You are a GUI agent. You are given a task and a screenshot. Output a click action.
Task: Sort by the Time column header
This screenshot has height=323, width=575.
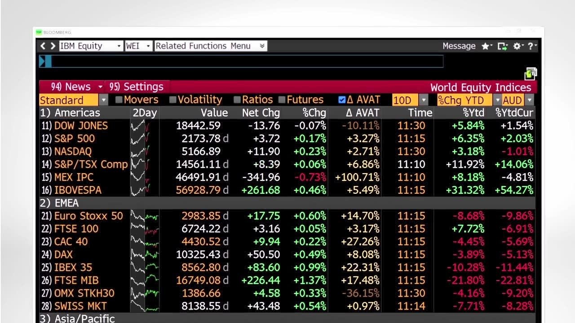pos(420,113)
